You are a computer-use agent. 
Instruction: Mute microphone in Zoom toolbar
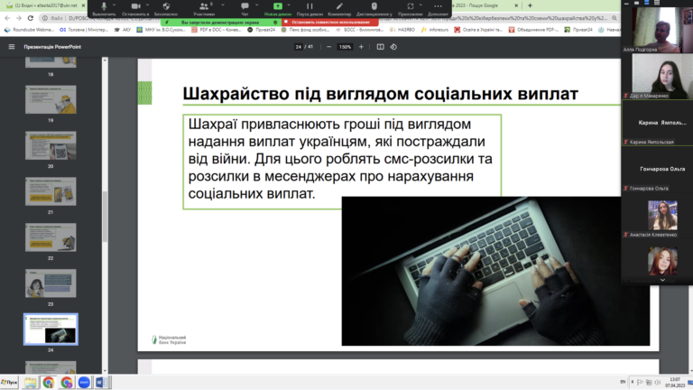[x=104, y=8]
